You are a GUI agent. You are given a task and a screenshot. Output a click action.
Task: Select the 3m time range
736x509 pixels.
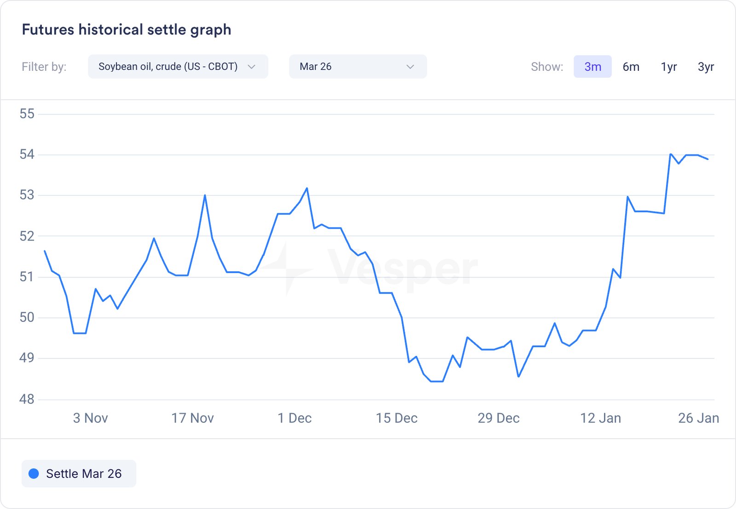[x=592, y=67]
